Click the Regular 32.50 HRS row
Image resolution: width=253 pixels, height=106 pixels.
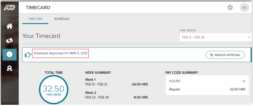pyautogui.click(x=207, y=89)
